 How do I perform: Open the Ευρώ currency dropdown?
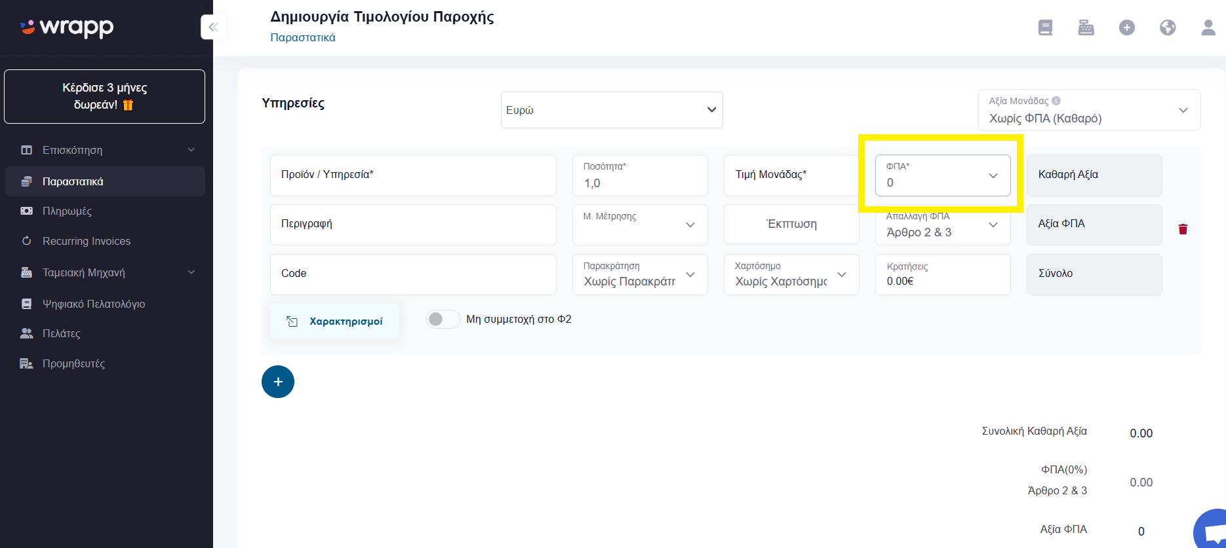612,110
